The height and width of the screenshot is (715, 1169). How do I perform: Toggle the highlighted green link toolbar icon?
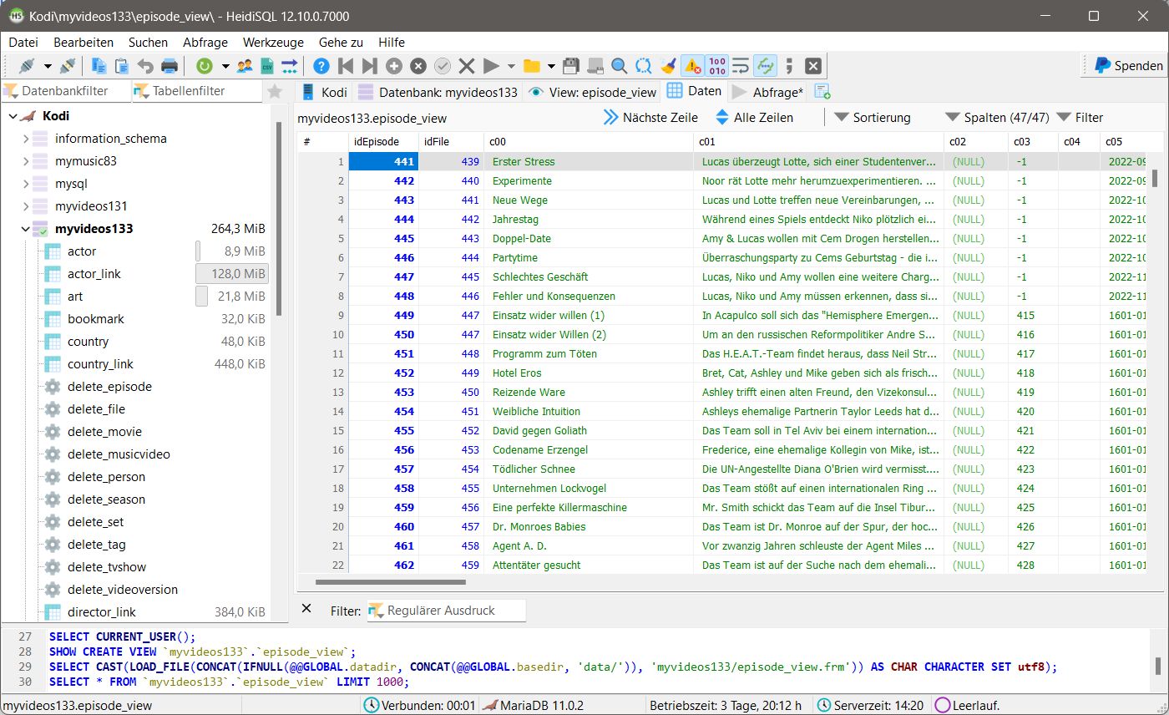(x=765, y=66)
